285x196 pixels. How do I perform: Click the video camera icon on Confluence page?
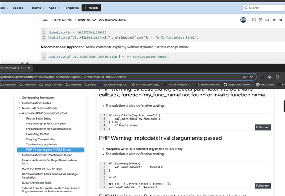coord(267,20)
